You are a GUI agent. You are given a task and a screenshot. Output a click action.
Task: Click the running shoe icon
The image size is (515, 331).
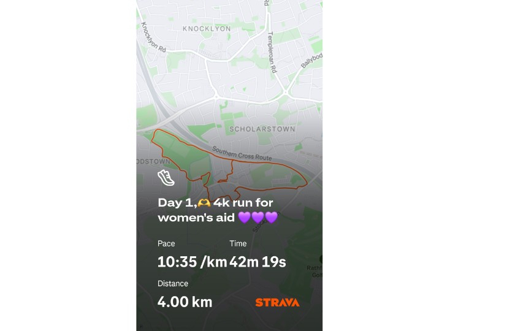(x=166, y=178)
